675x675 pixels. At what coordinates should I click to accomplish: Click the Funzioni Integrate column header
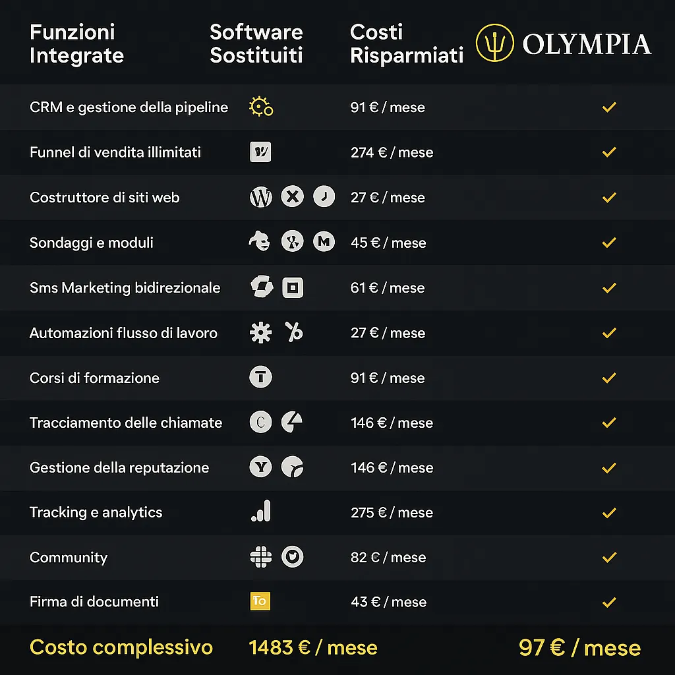pyautogui.click(x=76, y=44)
